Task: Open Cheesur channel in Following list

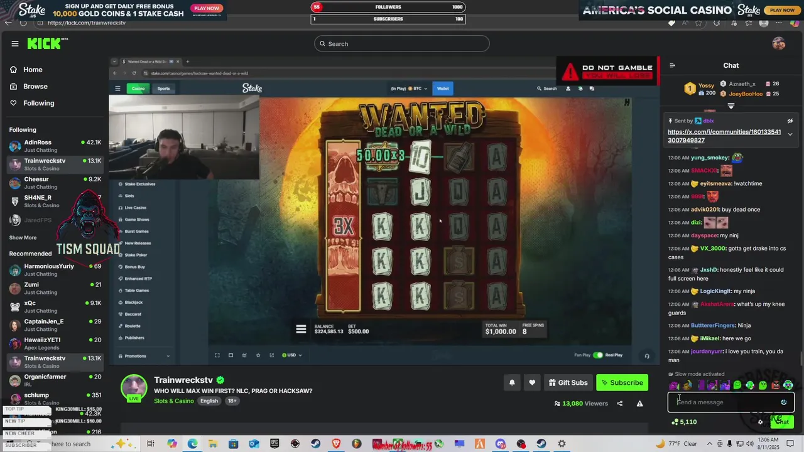Action: pos(55,183)
